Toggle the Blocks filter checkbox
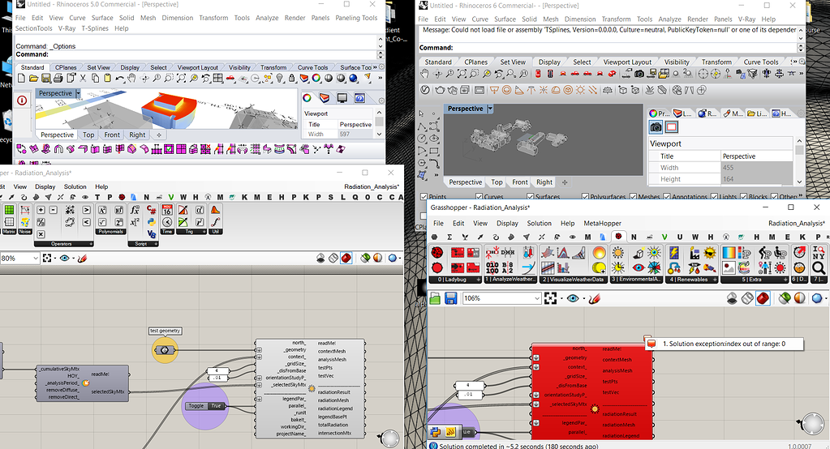The width and height of the screenshot is (830, 449). tap(743, 197)
